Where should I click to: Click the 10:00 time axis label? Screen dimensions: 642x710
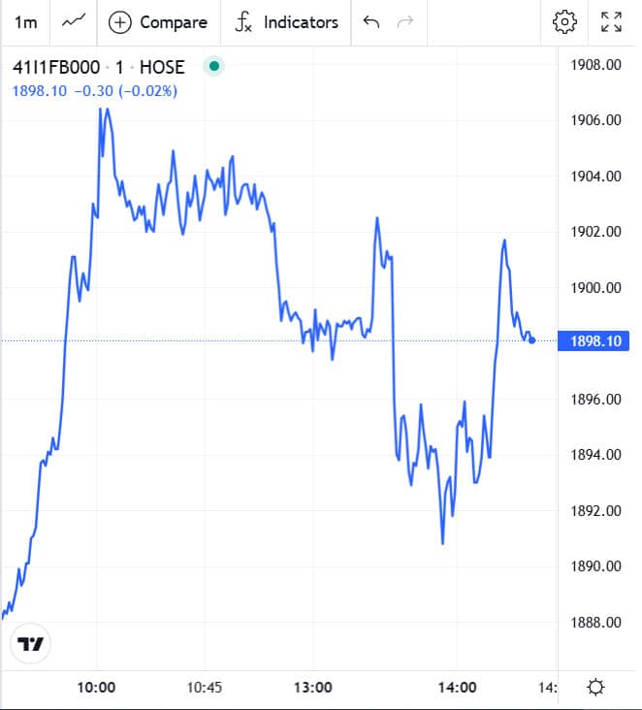point(97,688)
